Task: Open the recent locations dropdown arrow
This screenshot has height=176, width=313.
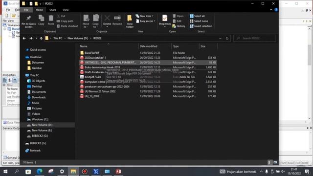Action: 36,38
